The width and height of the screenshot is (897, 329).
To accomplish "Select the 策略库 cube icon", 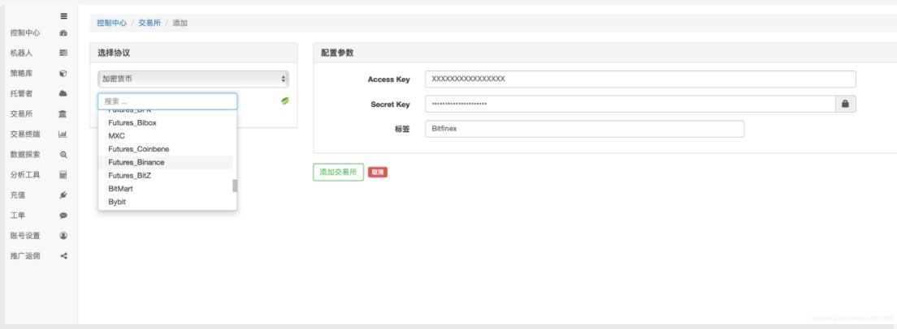I will 63,74.
